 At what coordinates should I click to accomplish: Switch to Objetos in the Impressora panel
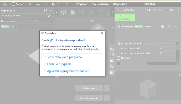[x=13, y=26]
